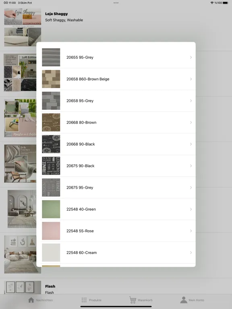Viewport: 232px width, 309px height.
Task: Select the 20658 860-Brown Beige patchwork swatch
Action: pyautogui.click(x=51, y=79)
